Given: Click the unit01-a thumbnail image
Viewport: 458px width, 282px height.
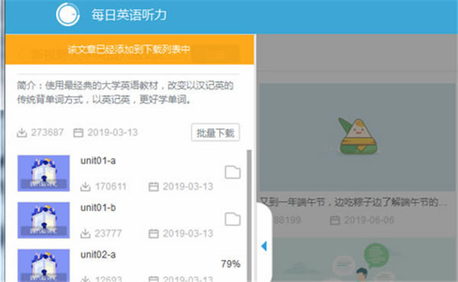Looking at the screenshot, I should 44,173.
